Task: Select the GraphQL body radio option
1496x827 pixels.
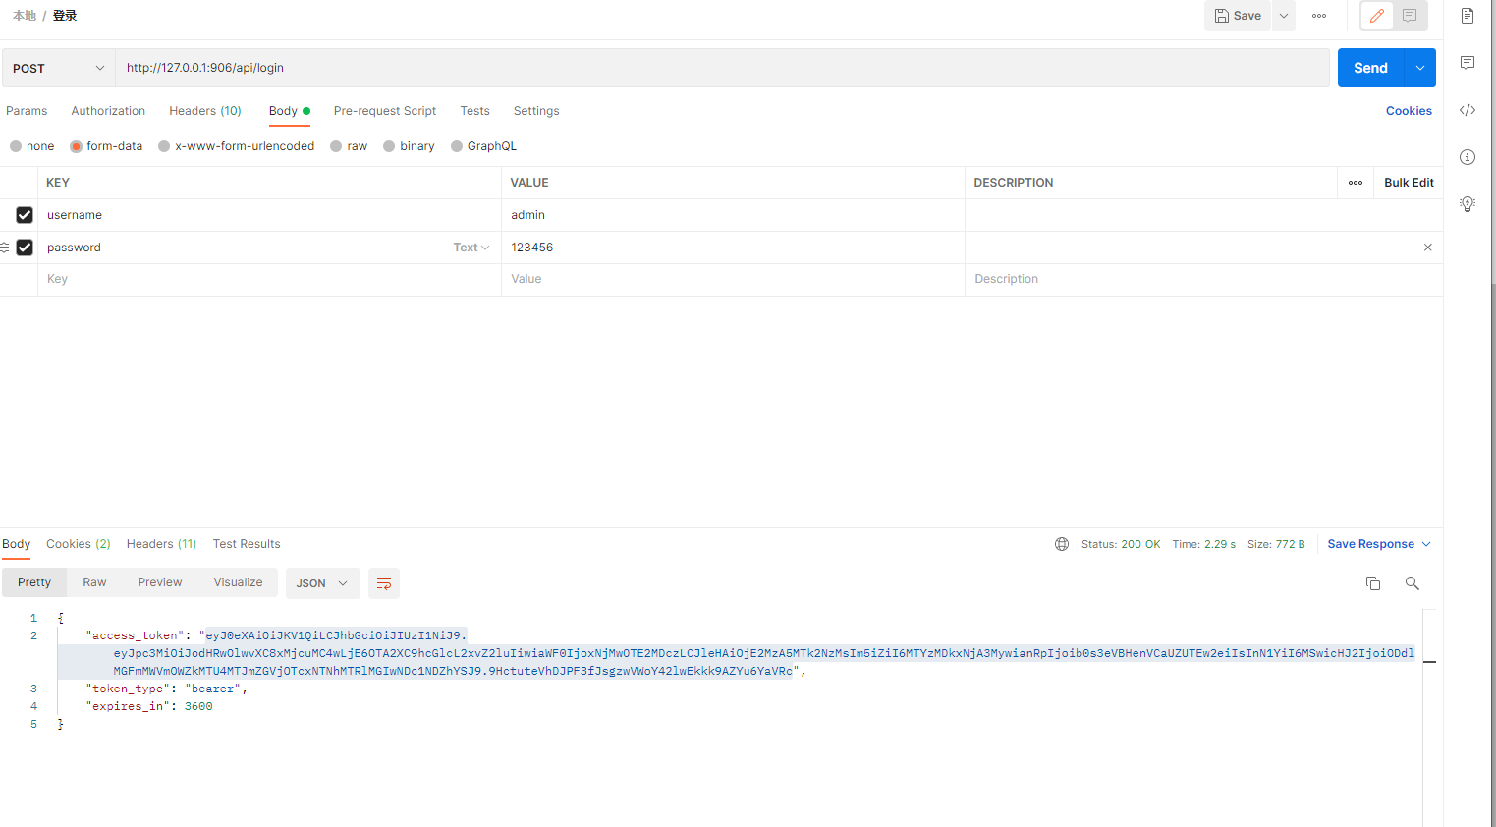Action: (457, 146)
